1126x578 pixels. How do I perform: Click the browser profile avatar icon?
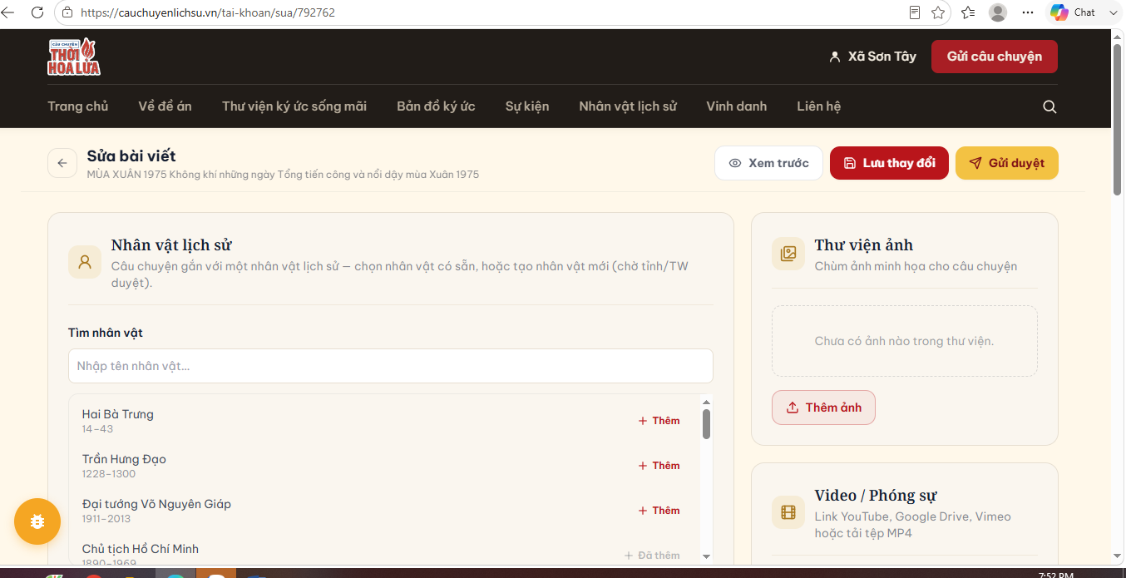[x=998, y=12]
